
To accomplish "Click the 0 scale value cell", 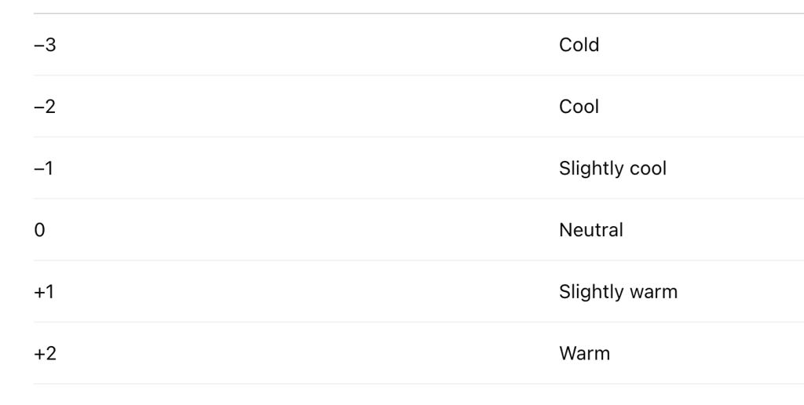I will tap(39, 230).
